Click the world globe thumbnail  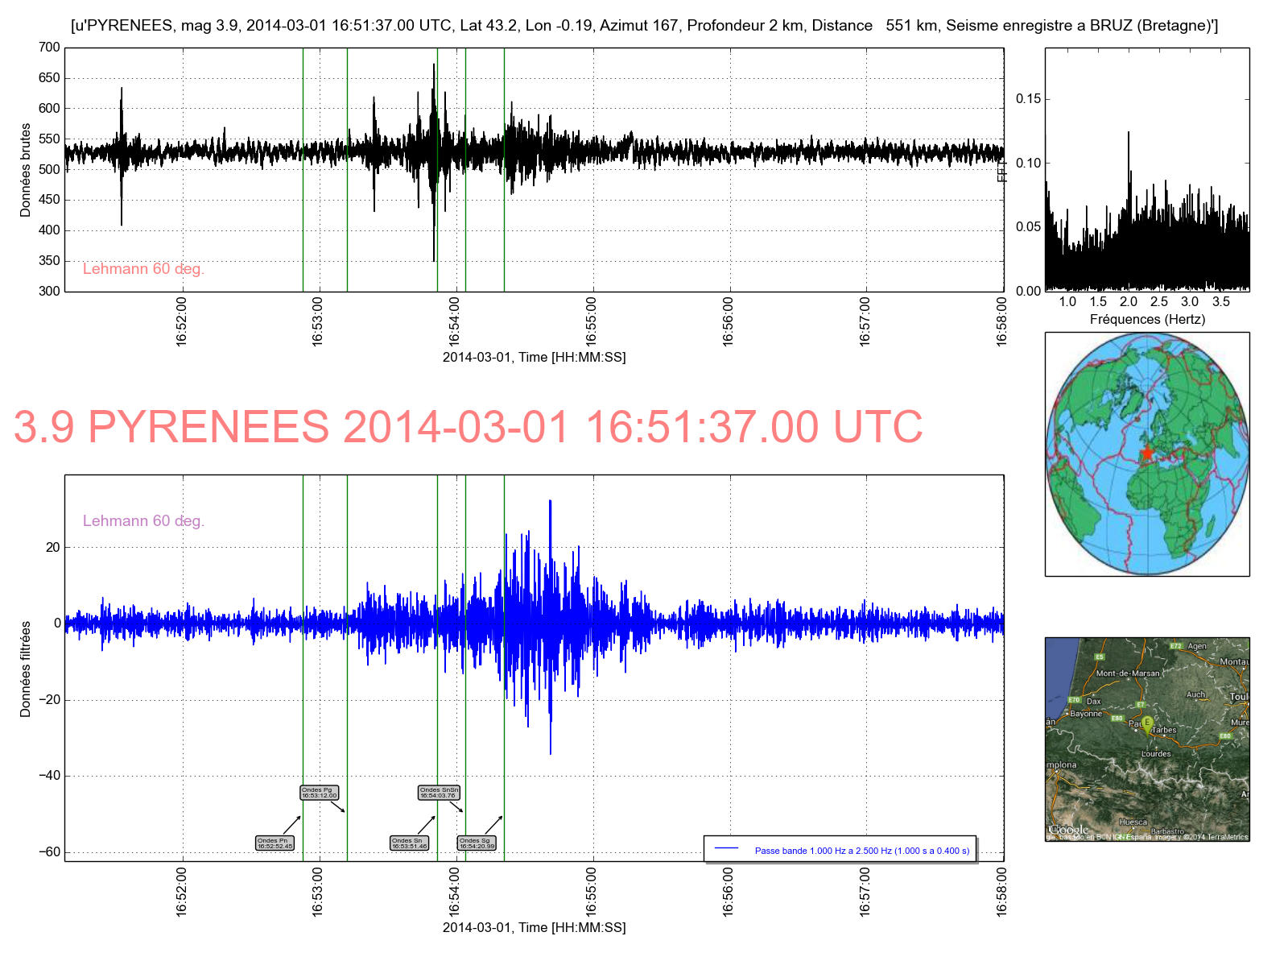(1147, 454)
